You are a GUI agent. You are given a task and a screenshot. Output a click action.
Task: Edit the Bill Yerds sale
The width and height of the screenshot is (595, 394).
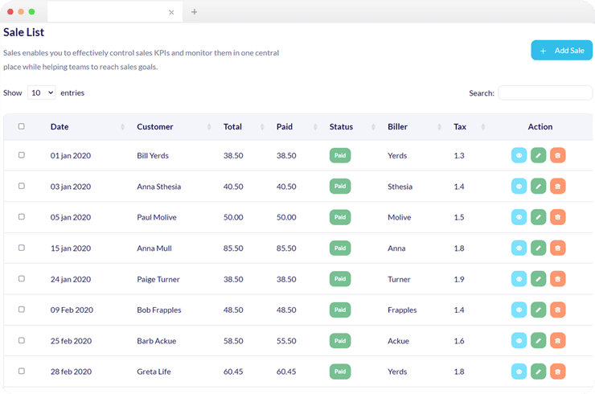click(538, 155)
